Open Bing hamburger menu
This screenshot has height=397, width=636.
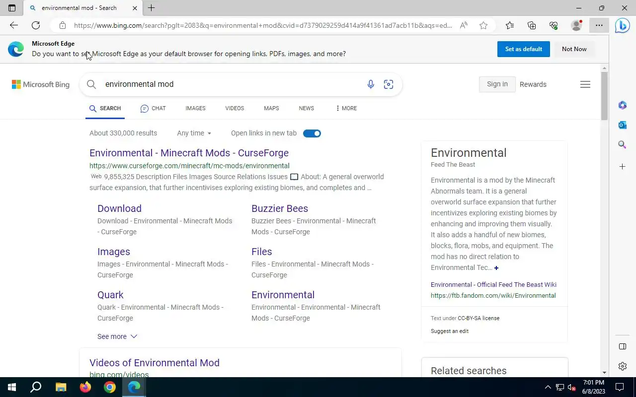(x=585, y=84)
